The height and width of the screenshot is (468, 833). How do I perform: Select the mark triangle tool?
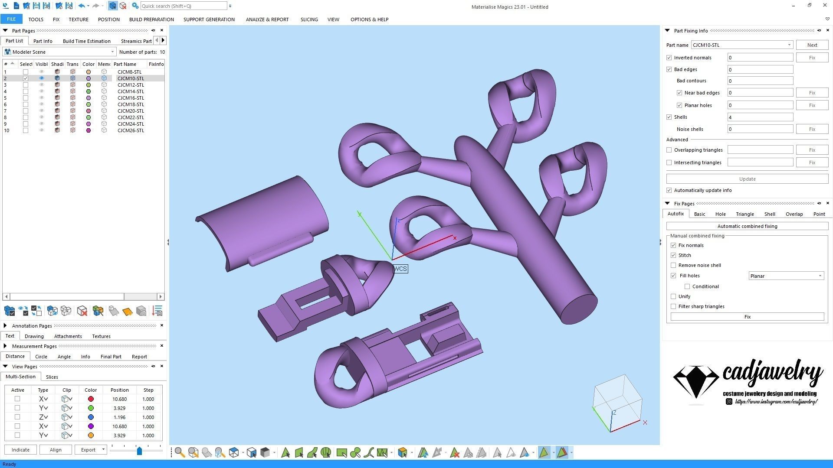coord(285,453)
